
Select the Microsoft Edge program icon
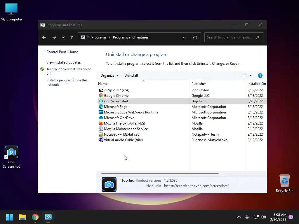(101, 107)
